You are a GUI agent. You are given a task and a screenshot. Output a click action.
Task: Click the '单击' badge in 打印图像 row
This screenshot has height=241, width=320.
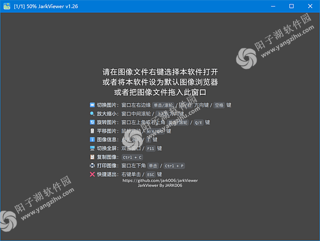pos(153,166)
